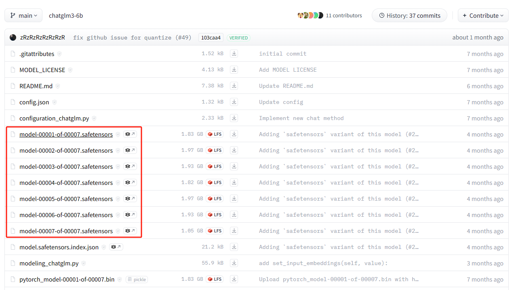Download model.safetensors.index.json file

(x=234, y=247)
